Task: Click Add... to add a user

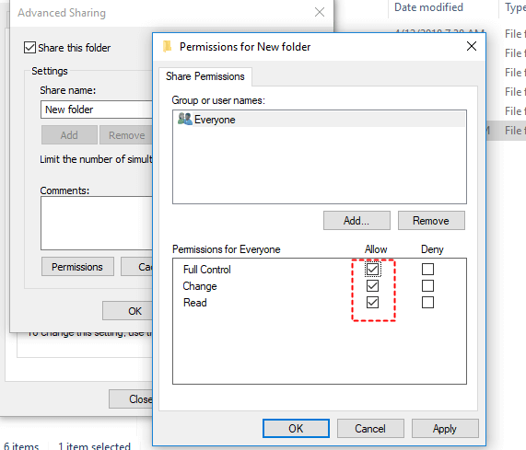Action: pos(357,221)
